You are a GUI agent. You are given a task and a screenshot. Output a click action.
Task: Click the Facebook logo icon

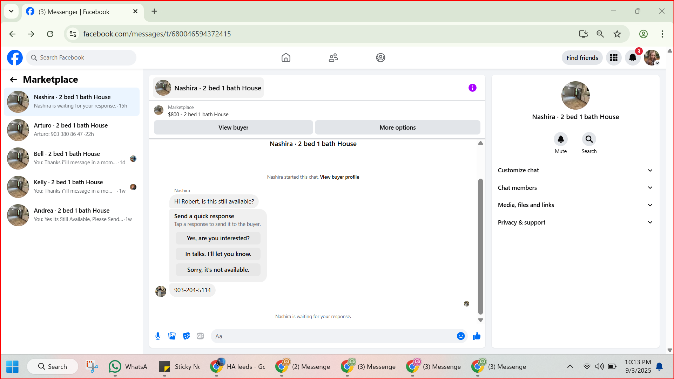click(x=15, y=57)
